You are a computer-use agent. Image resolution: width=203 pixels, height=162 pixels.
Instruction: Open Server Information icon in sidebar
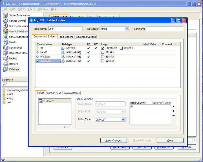coord(5,15)
